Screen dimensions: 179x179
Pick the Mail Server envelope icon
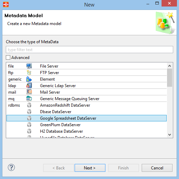[29, 92]
